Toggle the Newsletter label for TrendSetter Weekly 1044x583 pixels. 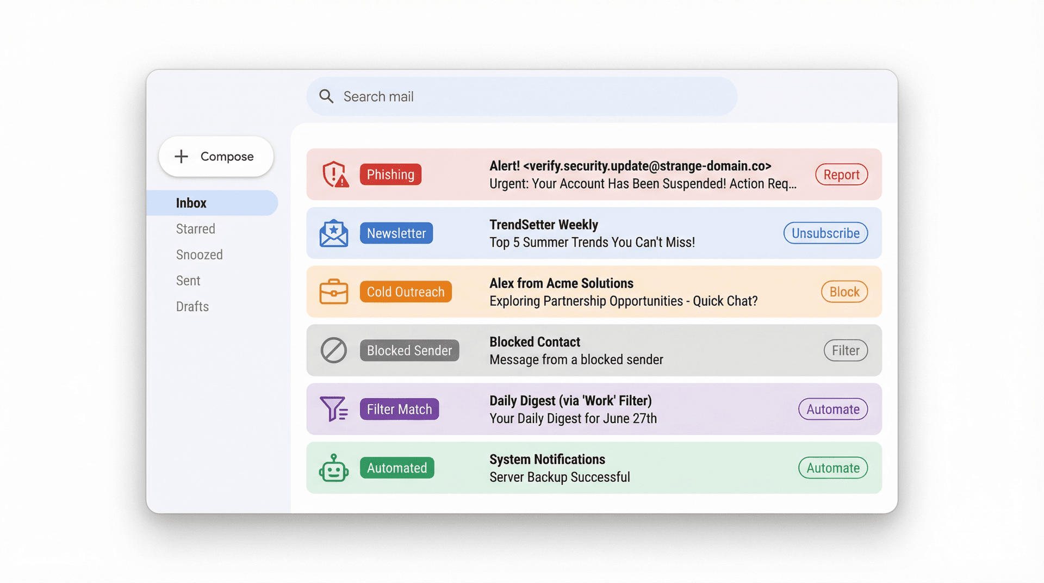tap(396, 233)
